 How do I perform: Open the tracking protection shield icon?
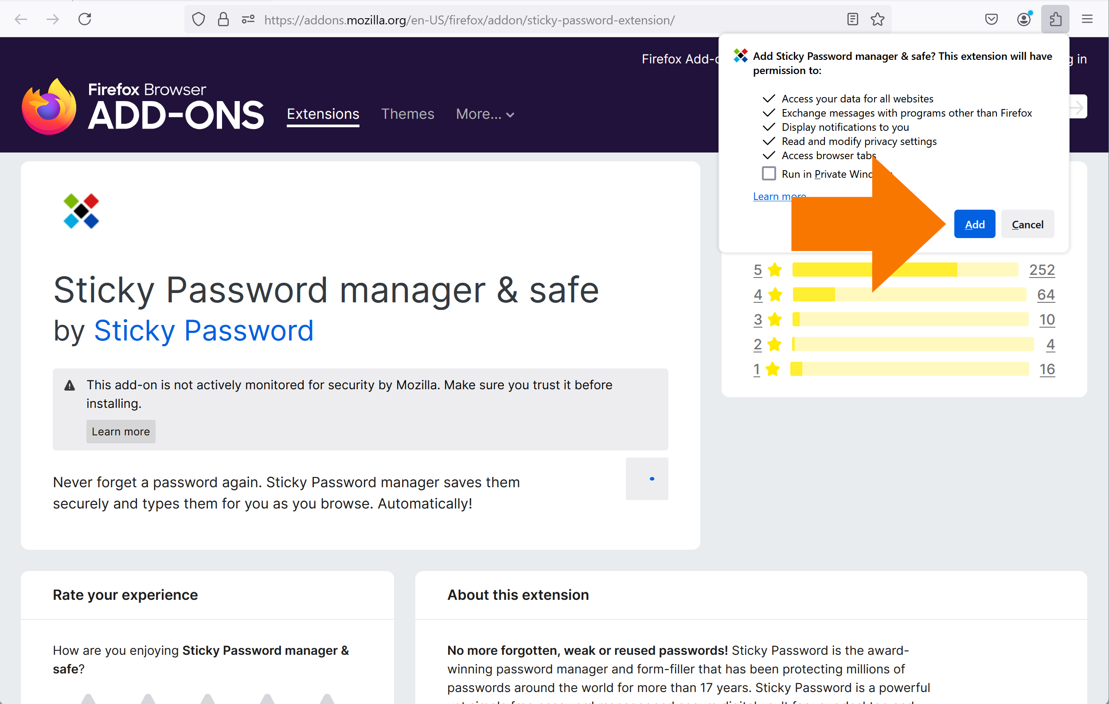pos(199,20)
